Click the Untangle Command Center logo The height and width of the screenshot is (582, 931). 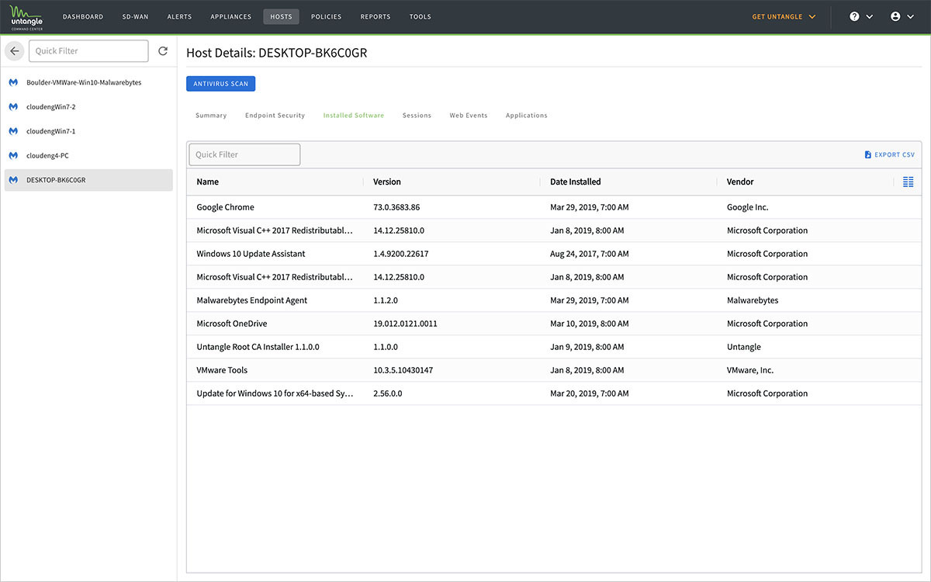(26, 16)
